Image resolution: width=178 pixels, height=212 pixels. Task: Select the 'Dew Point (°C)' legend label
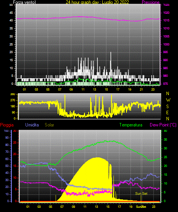pyautogui.click(x=163, y=125)
